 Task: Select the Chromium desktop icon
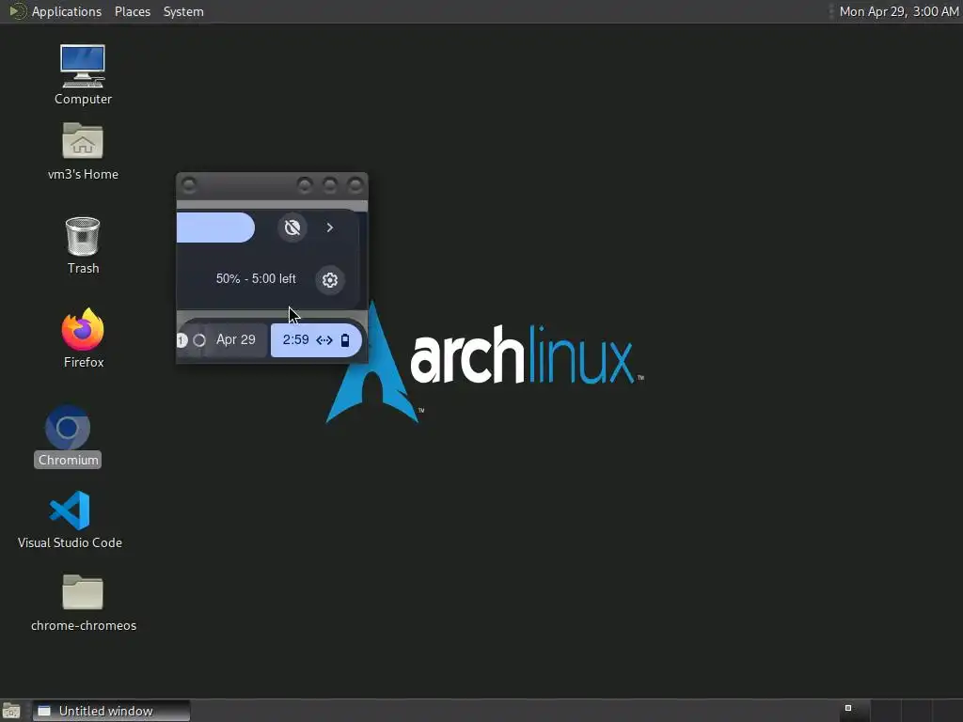click(68, 436)
